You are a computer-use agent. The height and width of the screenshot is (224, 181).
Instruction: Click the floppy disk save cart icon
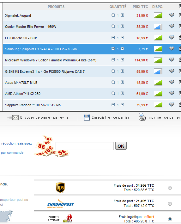(87, 117)
